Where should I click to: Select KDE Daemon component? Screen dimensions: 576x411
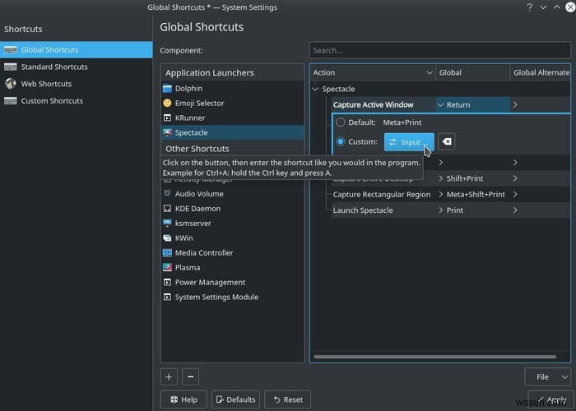233,209
